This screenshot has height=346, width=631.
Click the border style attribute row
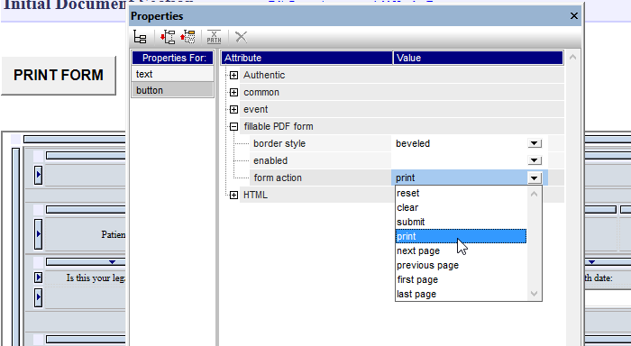click(320, 143)
